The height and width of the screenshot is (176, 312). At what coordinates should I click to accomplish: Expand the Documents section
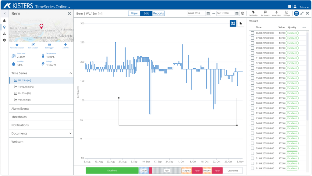point(70,133)
